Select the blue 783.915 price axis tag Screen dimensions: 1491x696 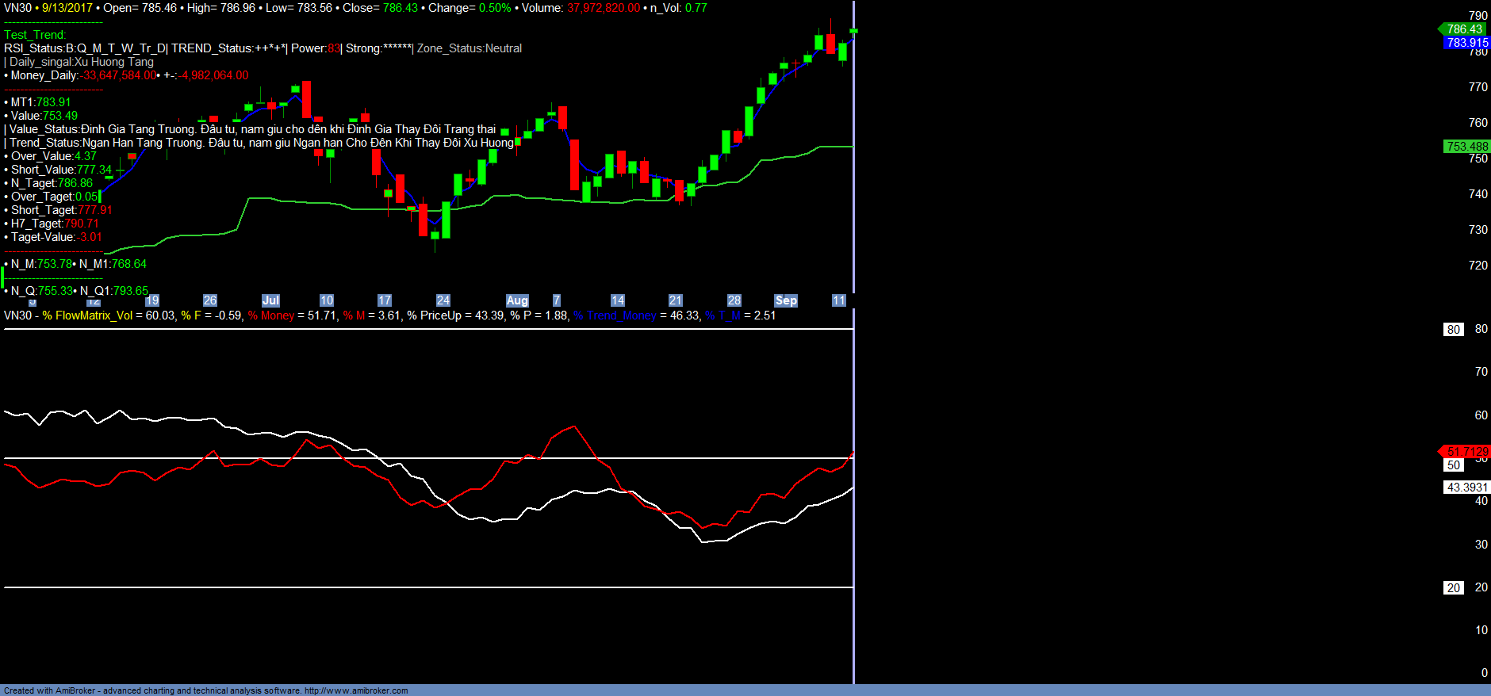(1466, 43)
